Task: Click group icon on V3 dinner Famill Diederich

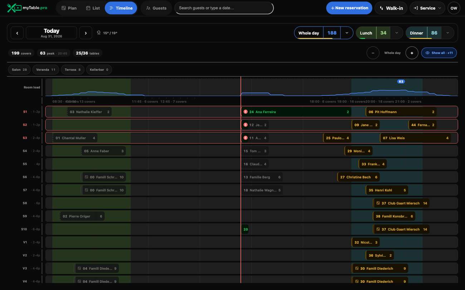Action: [357, 269]
